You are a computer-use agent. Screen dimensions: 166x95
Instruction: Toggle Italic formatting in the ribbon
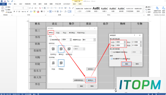tap(17, 11)
